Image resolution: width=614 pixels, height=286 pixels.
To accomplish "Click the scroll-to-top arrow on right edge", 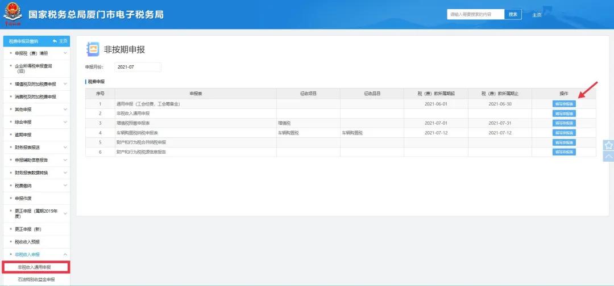I will pos(608,157).
